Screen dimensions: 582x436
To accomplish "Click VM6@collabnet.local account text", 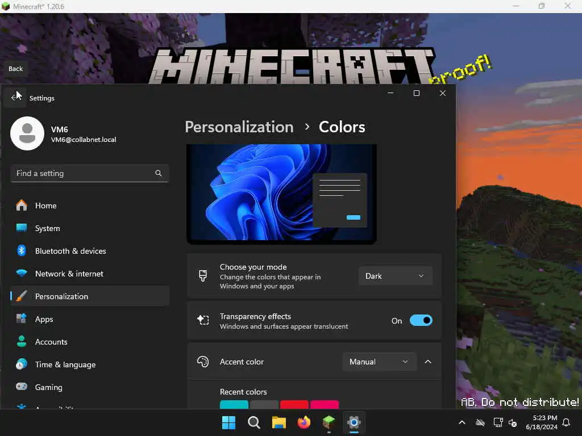I will click(x=84, y=140).
